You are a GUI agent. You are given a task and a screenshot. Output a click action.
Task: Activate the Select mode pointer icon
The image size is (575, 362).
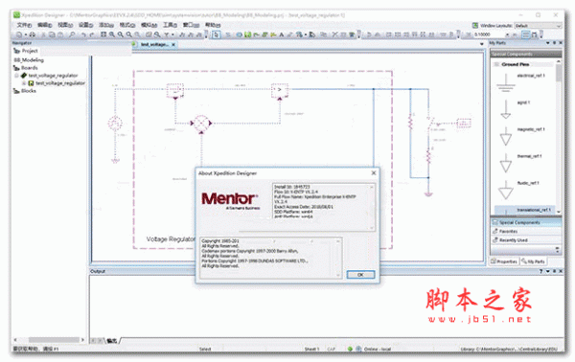[x=217, y=34]
